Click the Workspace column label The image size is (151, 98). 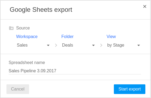pos(27,36)
